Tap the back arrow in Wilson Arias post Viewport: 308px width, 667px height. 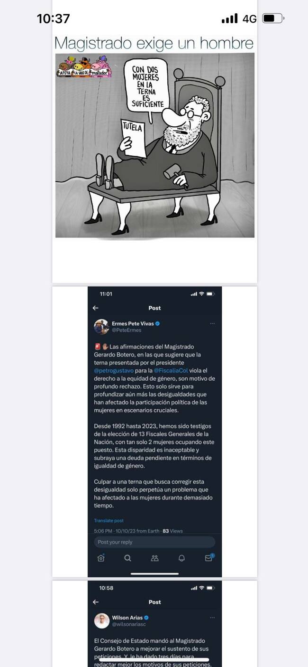tap(95, 601)
